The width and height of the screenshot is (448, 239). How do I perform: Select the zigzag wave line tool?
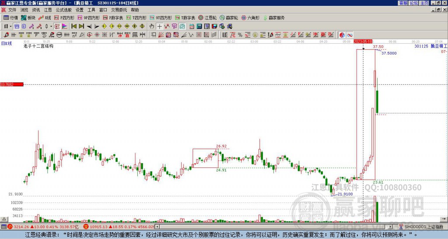point(191,35)
